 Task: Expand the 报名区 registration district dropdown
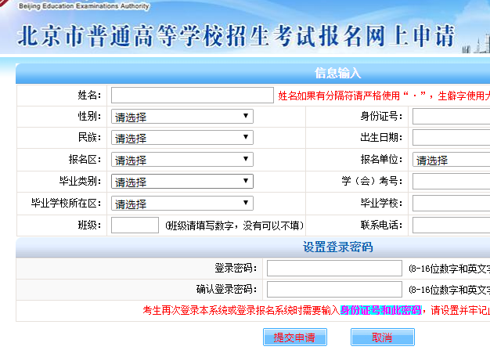tap(182, 160)
